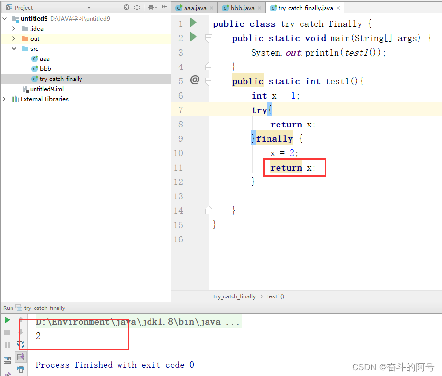This screenshot has width=442, height=376.
Task: Select the .idea folder row
Action: (x=86, y=29)
